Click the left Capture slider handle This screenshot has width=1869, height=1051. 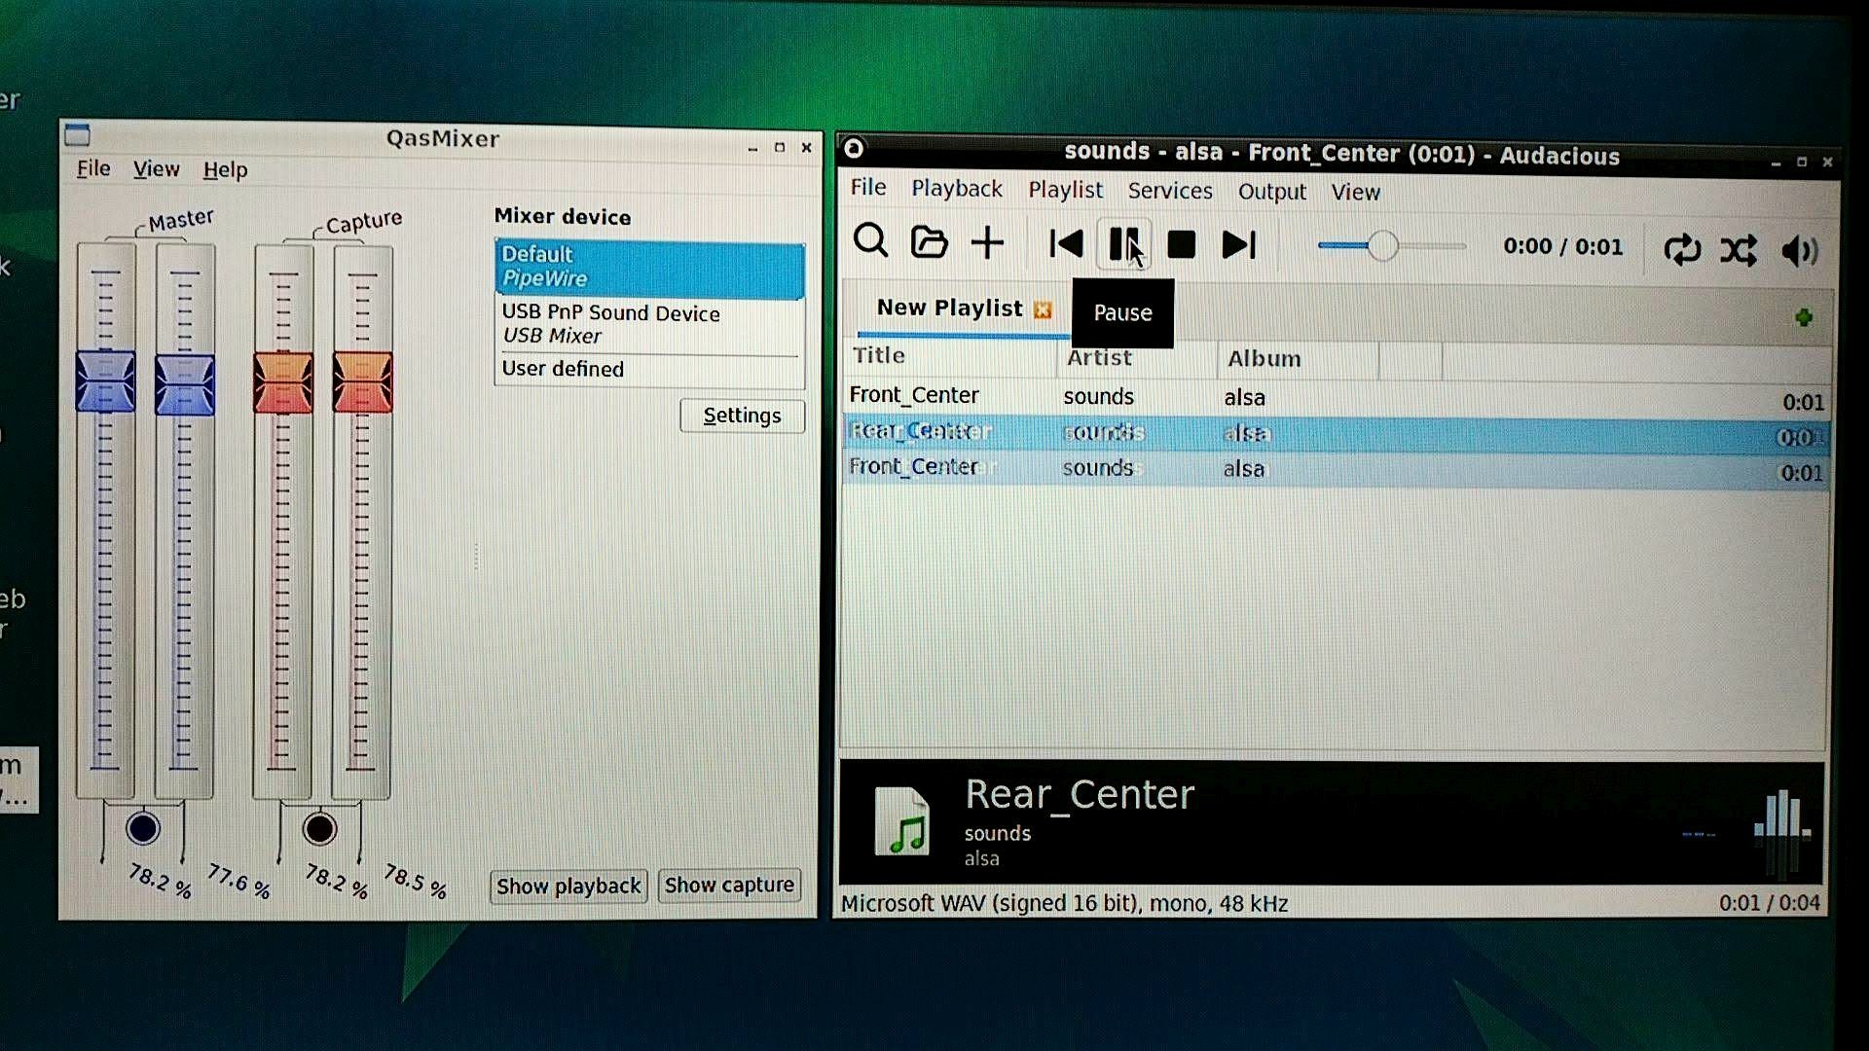pos(283,382)
